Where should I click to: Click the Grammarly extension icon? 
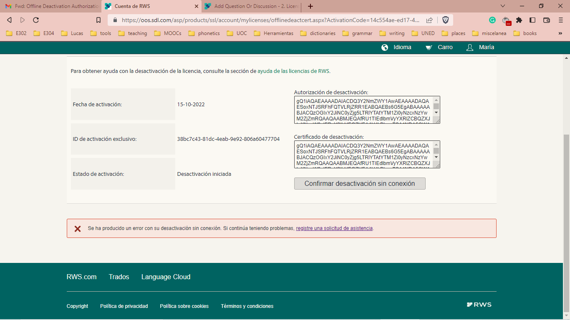(x=492, y=20)
